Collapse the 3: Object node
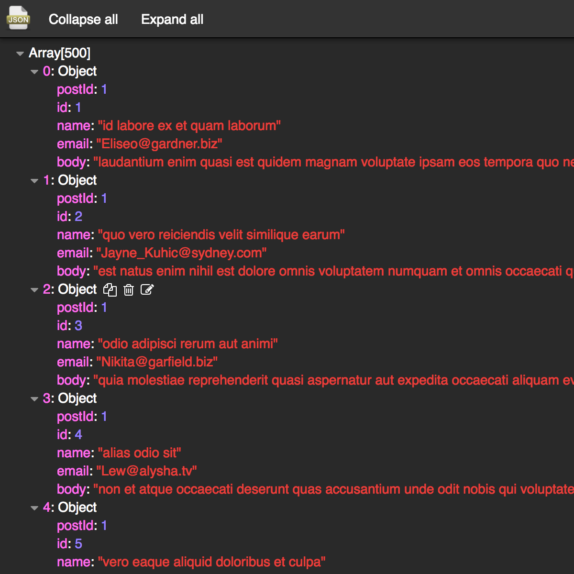Screen dimensions: 574x574 coord(34,398)
